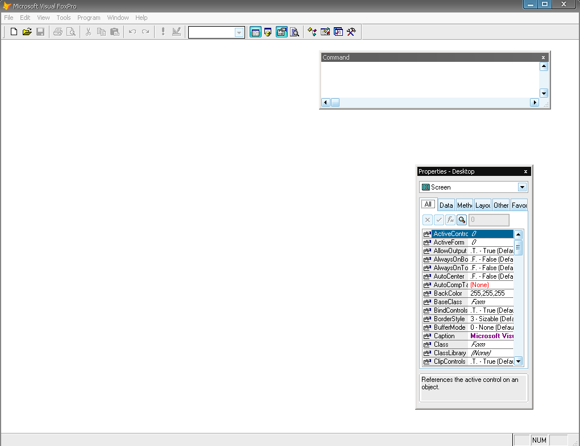580x446 pixels.
Task: Click the property value box showing 0
Action: 488,220
